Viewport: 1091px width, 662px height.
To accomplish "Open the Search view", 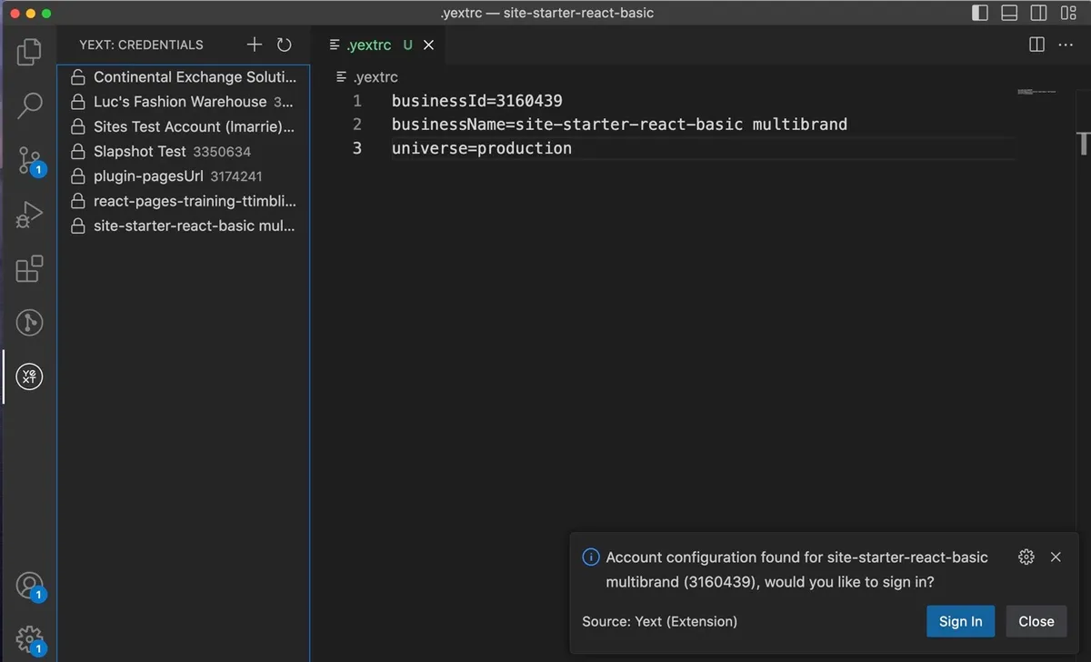I will (x=29, y=106).
